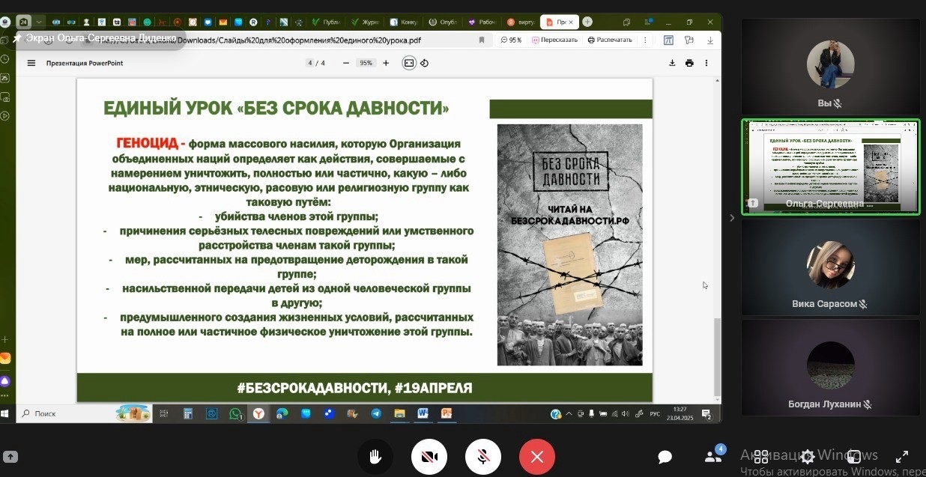
Task: Raise your hand in the call
Action: coord(375,457)
